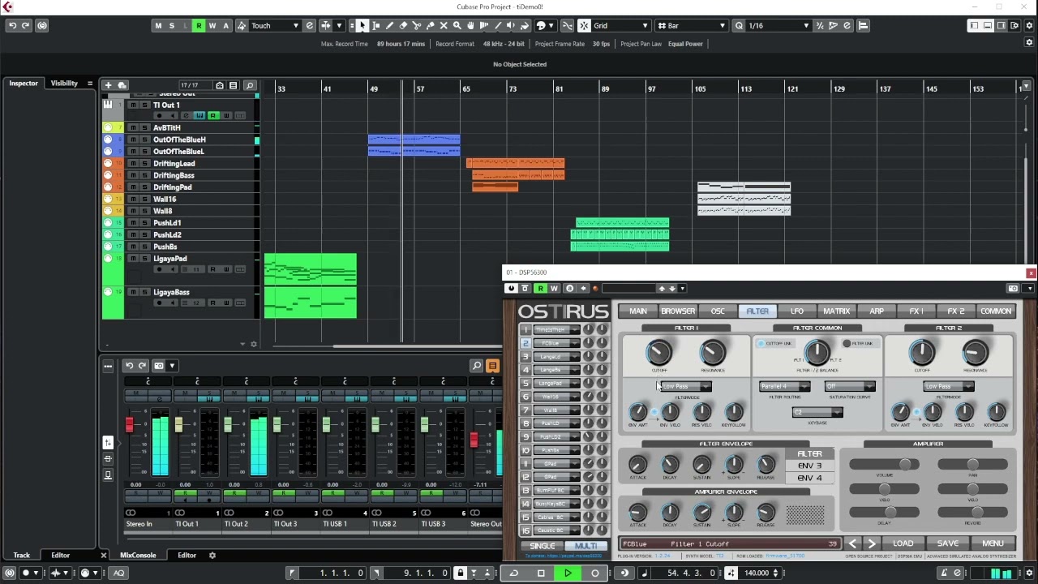The width and height of the screenshot is (1038, 584).
Task: Open Filter 1 Low Pass filtermode dropdown
Action: pos(685,386)
